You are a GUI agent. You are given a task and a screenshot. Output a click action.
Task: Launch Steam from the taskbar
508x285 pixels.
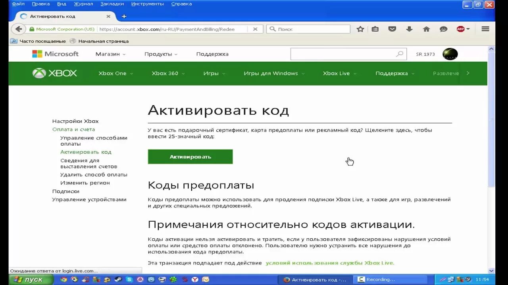[118, 279]
